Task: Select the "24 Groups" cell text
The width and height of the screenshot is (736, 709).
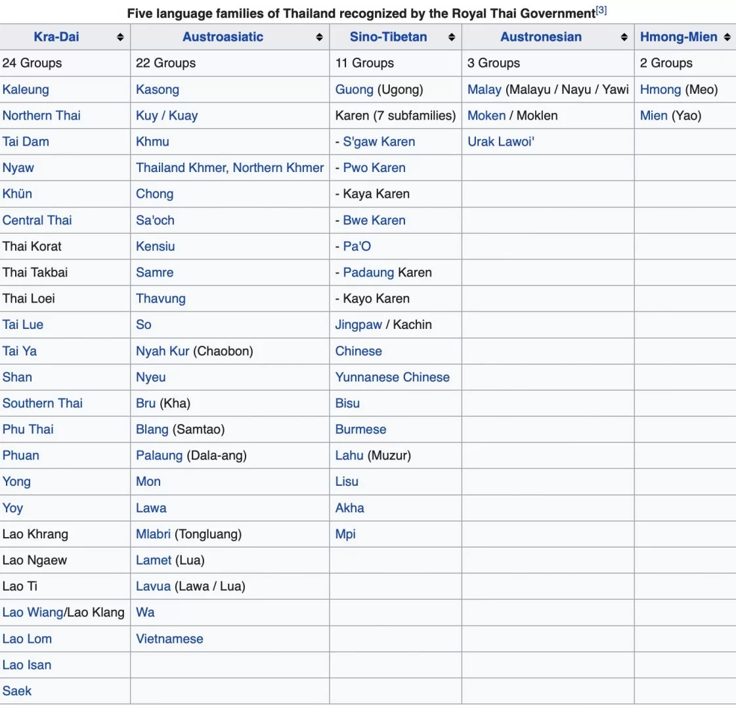Action: pyautogui.click(x=32, y=63)
